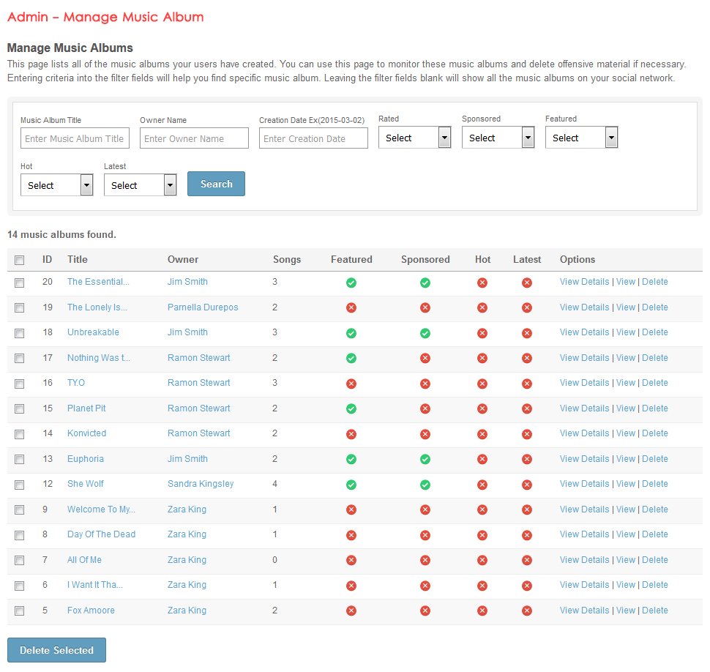
Task: Check the select-all checkbox in table header
Action: (20, 260)
